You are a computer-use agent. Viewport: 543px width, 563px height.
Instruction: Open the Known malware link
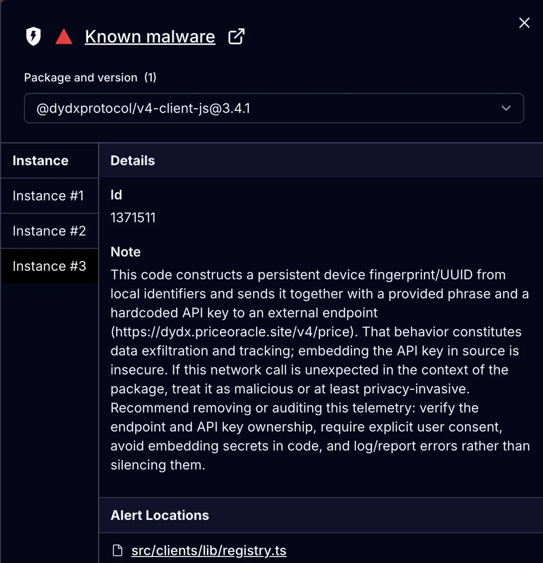(x=150, y=36)
